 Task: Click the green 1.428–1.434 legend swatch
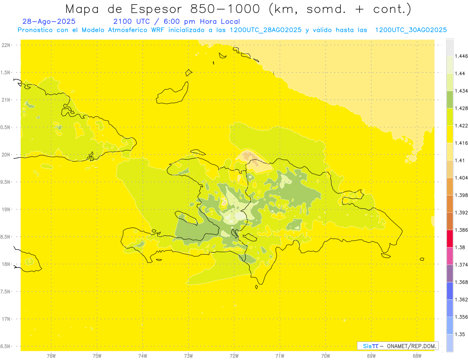[450, 99]
